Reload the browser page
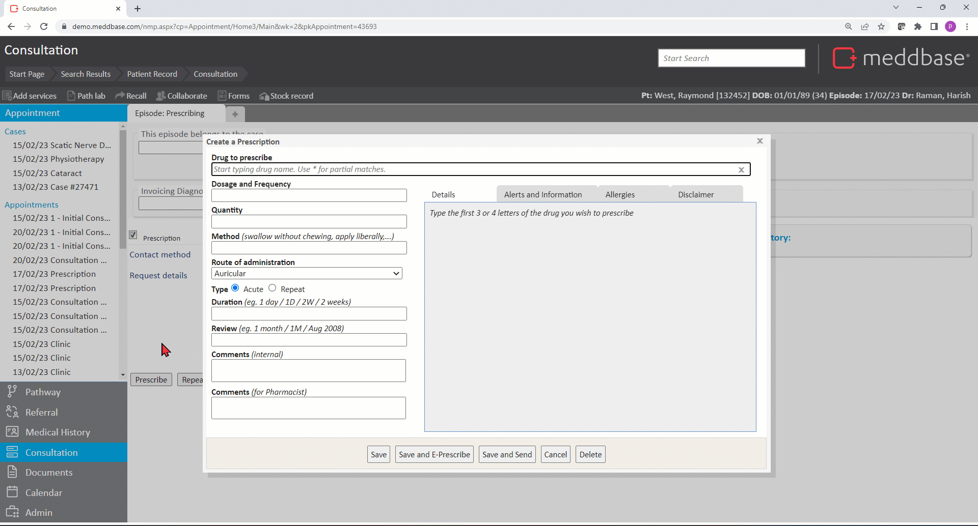 coord(44,26)
